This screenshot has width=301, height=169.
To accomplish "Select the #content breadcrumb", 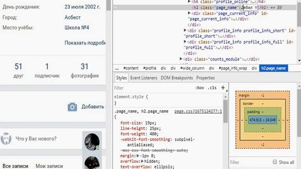I will click(x=131, y=68).
